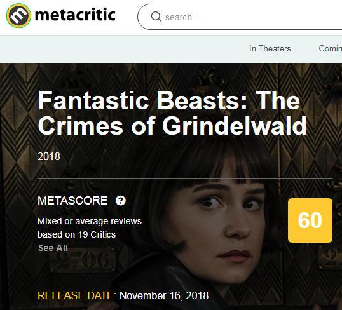
Task: Select the See All critics link
Action: point(53,248)
